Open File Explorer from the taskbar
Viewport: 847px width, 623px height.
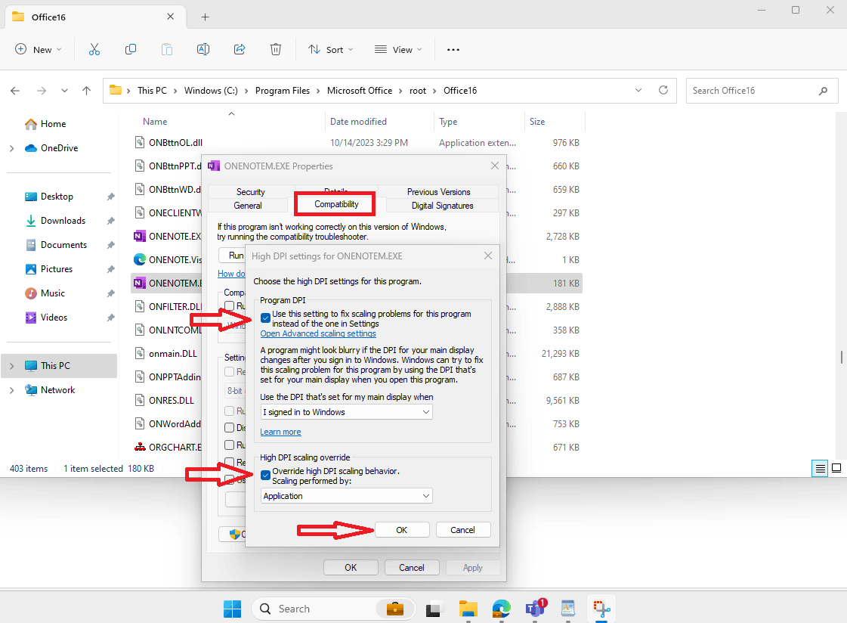click(x=468, y=609)
